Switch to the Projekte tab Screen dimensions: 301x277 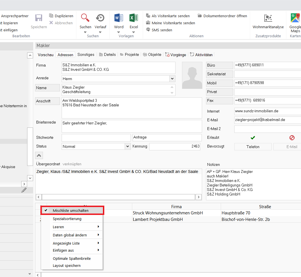click(x=129, y=55)
